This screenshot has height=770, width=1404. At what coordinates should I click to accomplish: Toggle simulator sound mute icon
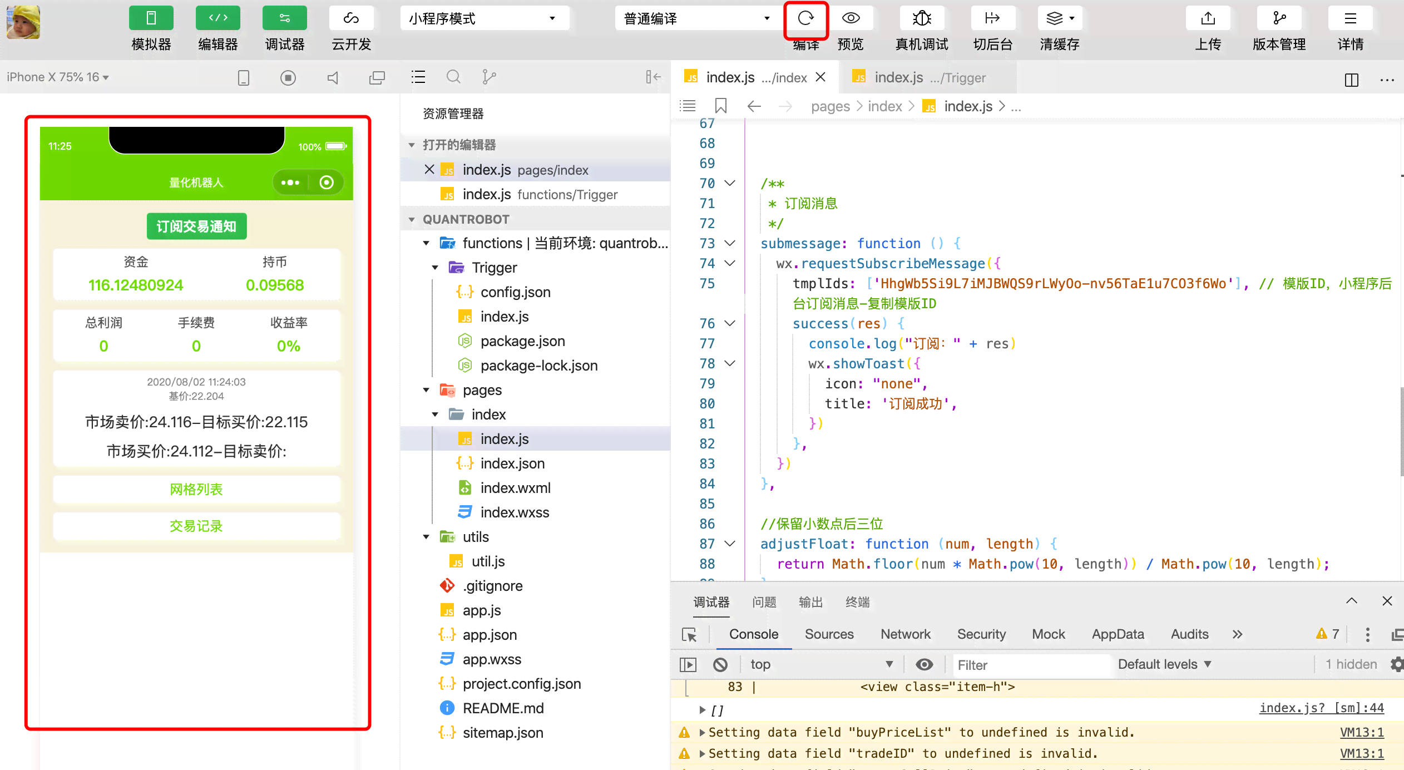[x=333, y=77]
